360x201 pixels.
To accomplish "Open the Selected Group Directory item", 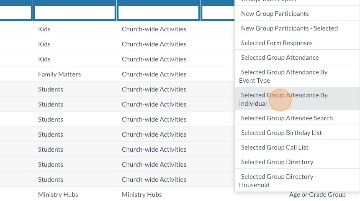I will (277, 162).
